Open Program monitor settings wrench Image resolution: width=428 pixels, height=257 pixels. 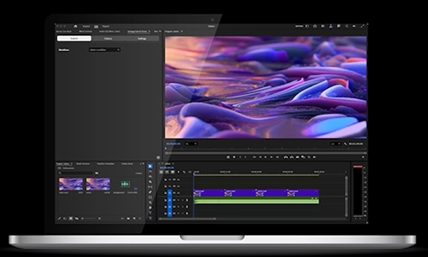[345, 144]
